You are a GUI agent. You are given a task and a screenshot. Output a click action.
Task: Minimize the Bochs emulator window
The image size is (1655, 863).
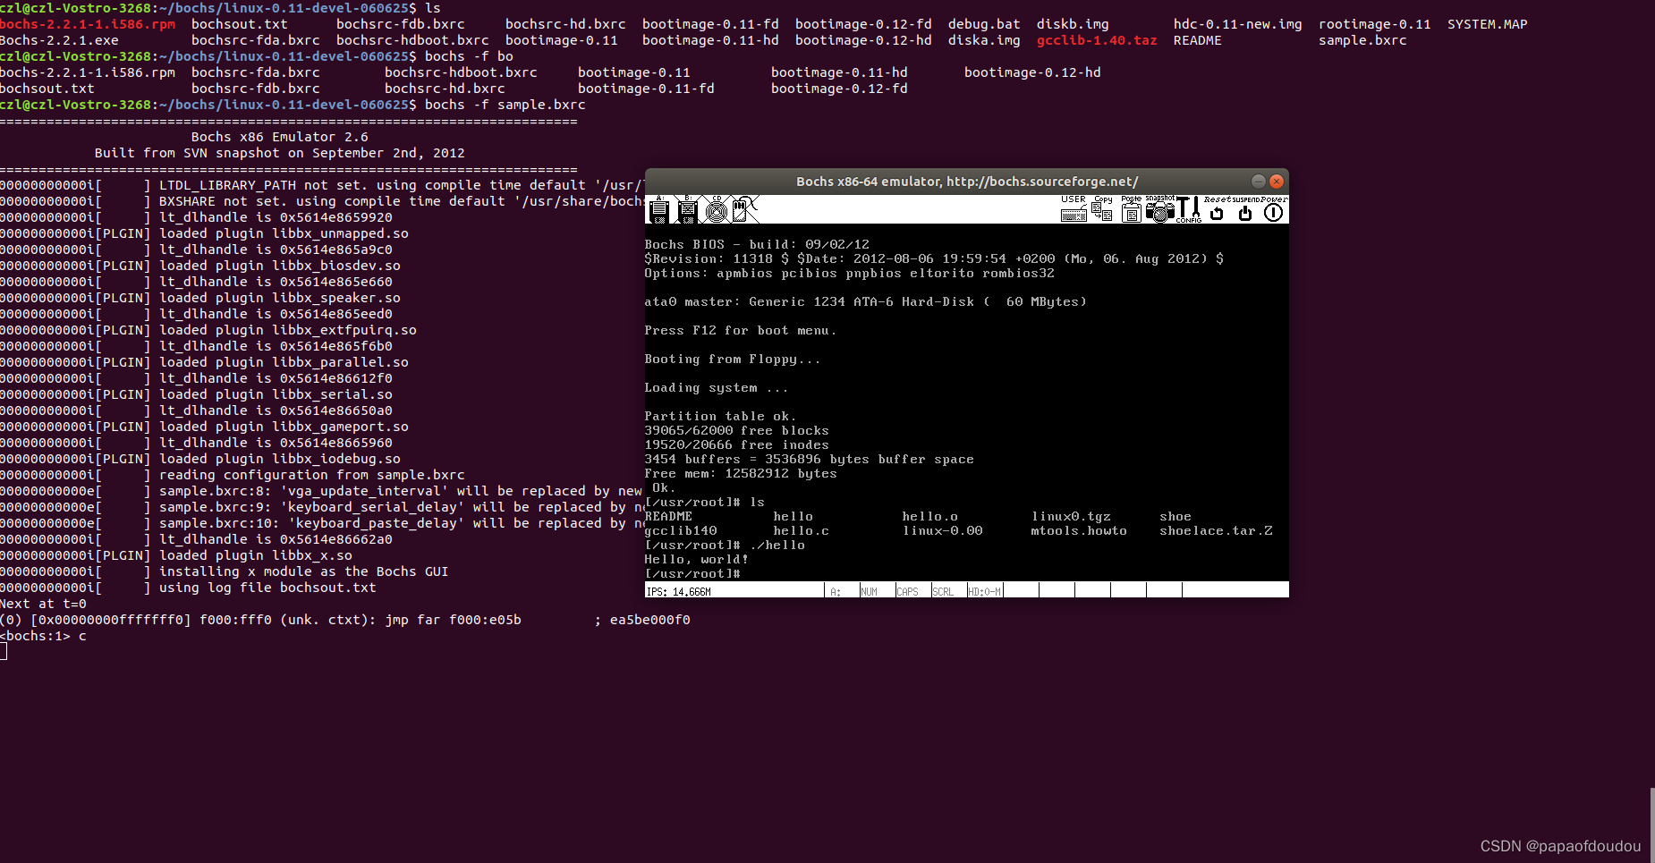(x=1258, y=181)
